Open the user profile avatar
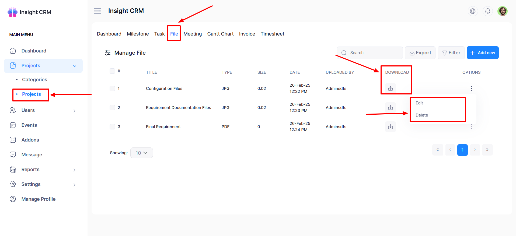Screen dimensions: 516x236 502,11
